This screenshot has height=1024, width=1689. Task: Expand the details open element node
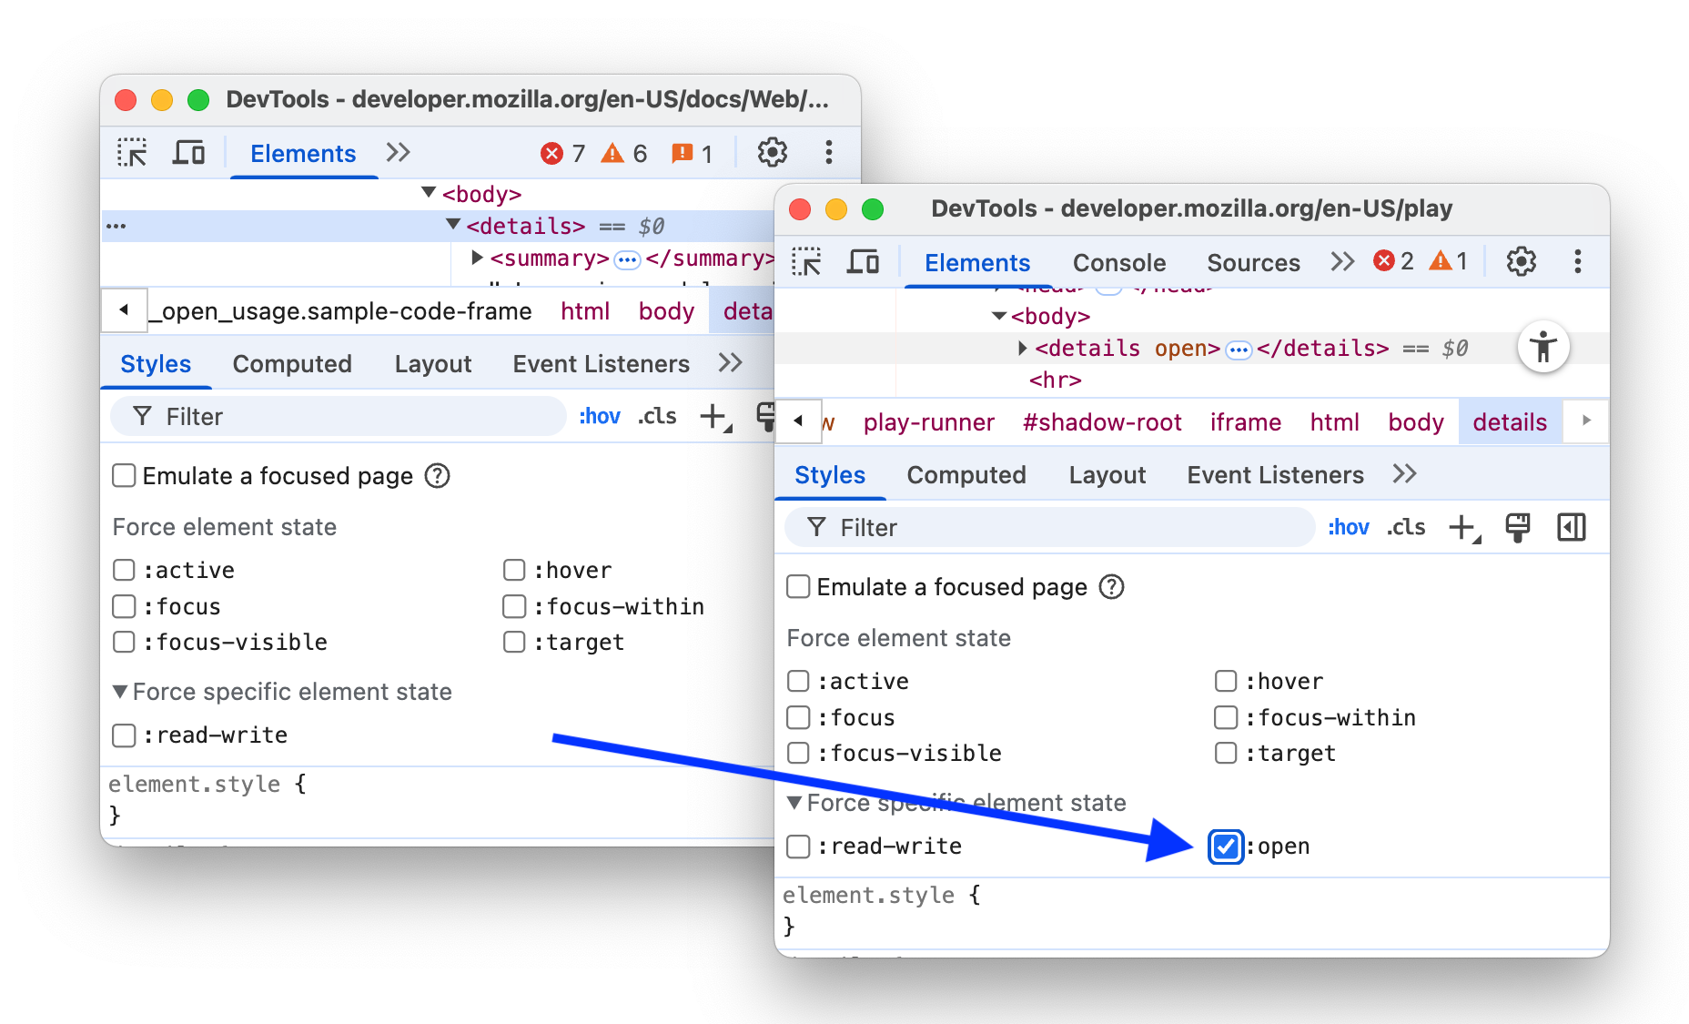coord(1021,348)
